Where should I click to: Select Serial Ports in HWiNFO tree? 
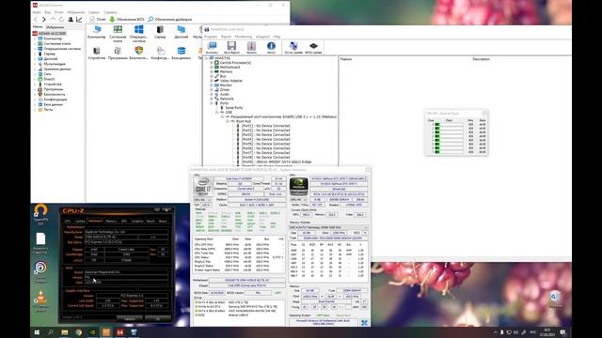pyautogui.click(x=234, y=108)
